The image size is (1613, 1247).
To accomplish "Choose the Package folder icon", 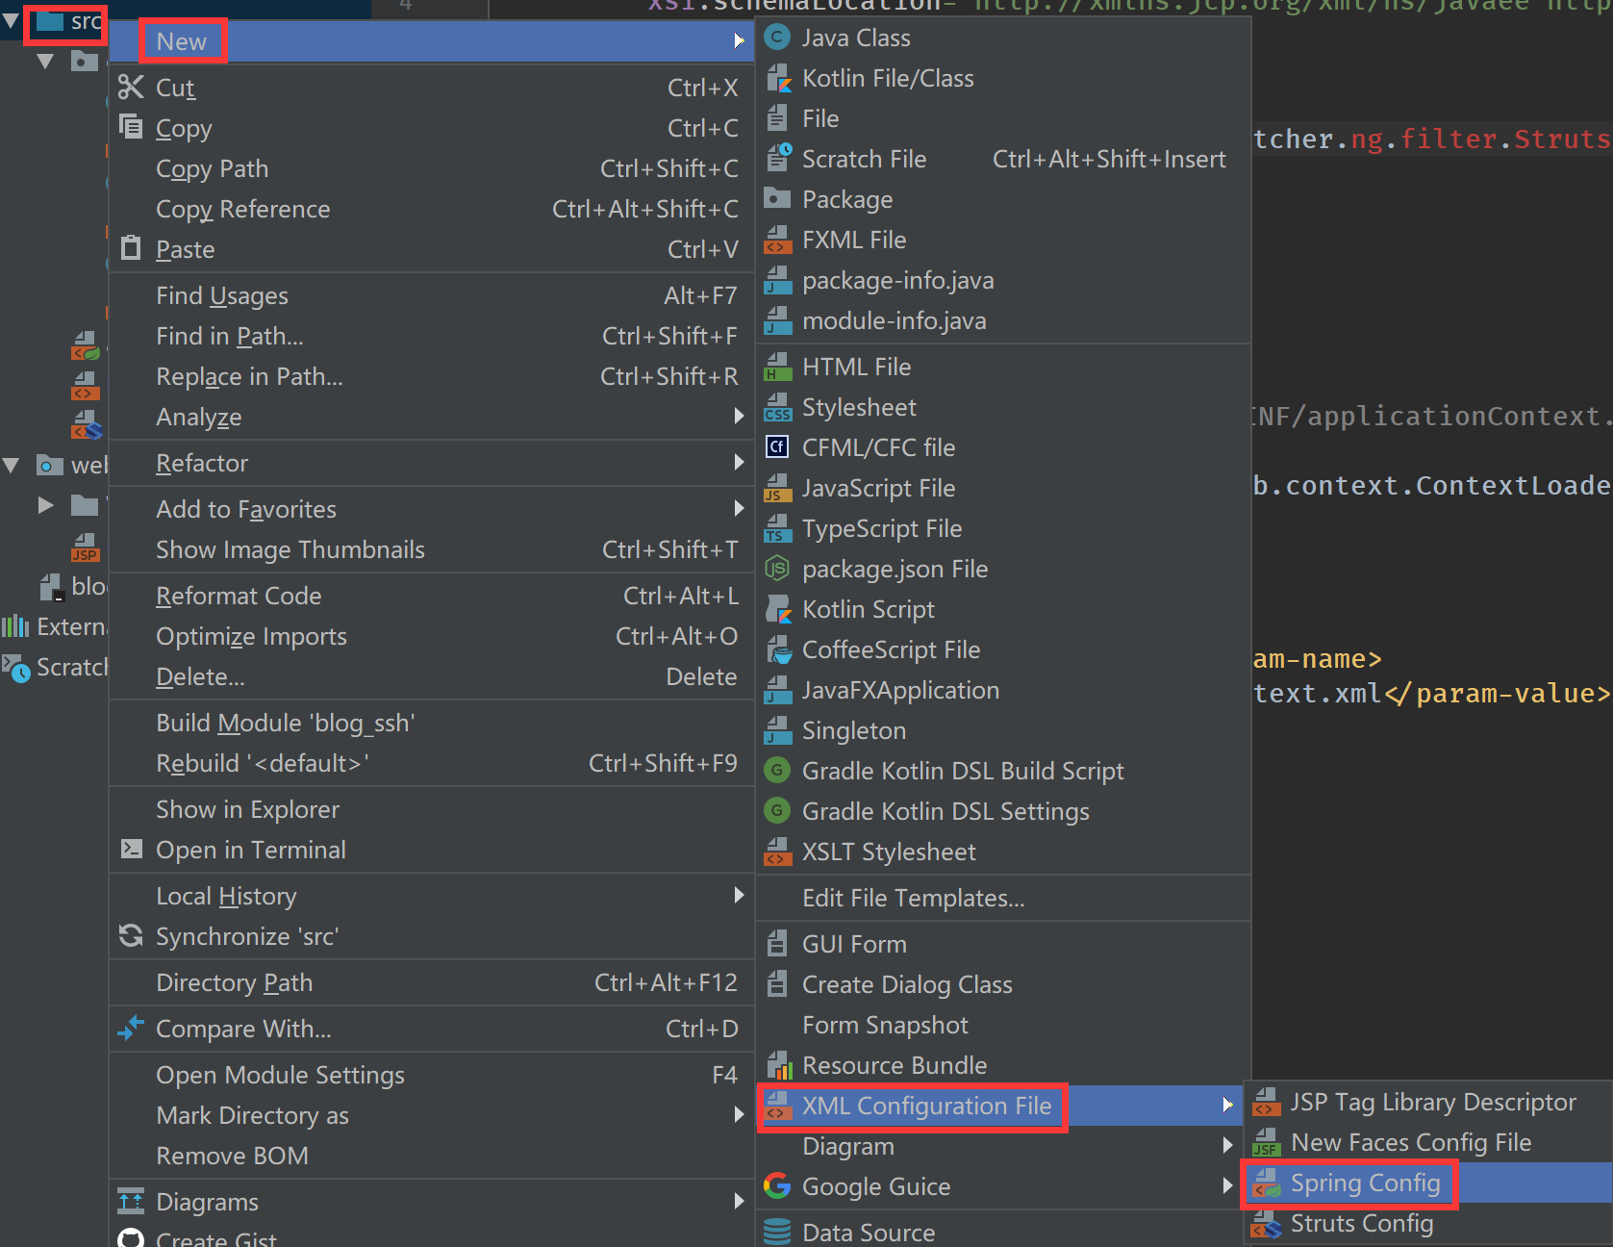I will pos(777,198).
